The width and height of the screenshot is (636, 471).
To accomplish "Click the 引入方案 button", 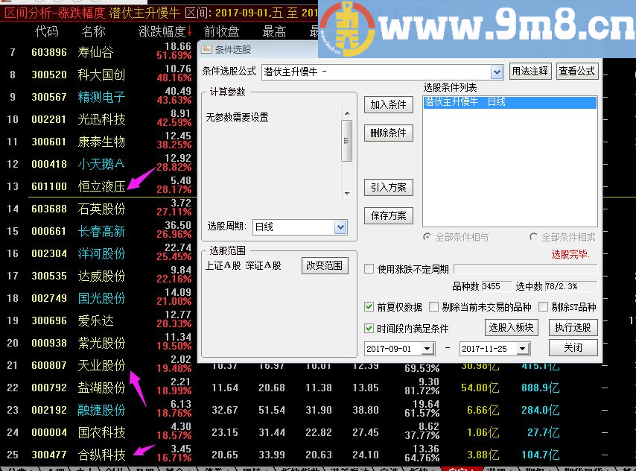I will pyautogui.click(x=388, y=187).
